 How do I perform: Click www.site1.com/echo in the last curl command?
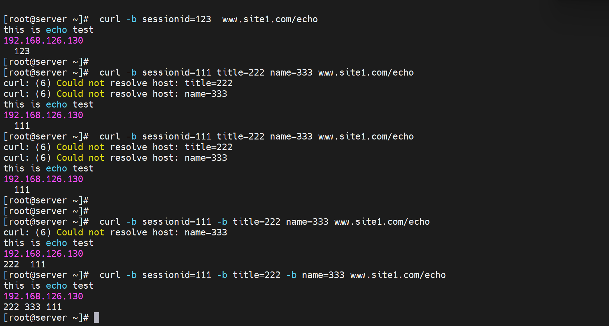(398, 275)
